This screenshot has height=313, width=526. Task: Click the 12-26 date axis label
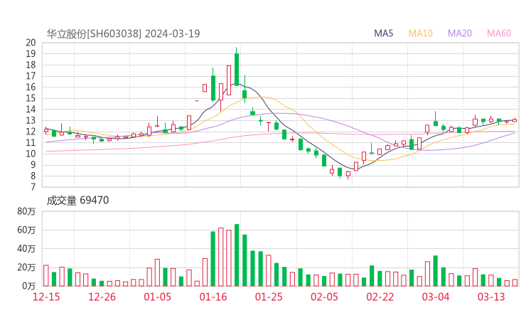click(102, 297)
